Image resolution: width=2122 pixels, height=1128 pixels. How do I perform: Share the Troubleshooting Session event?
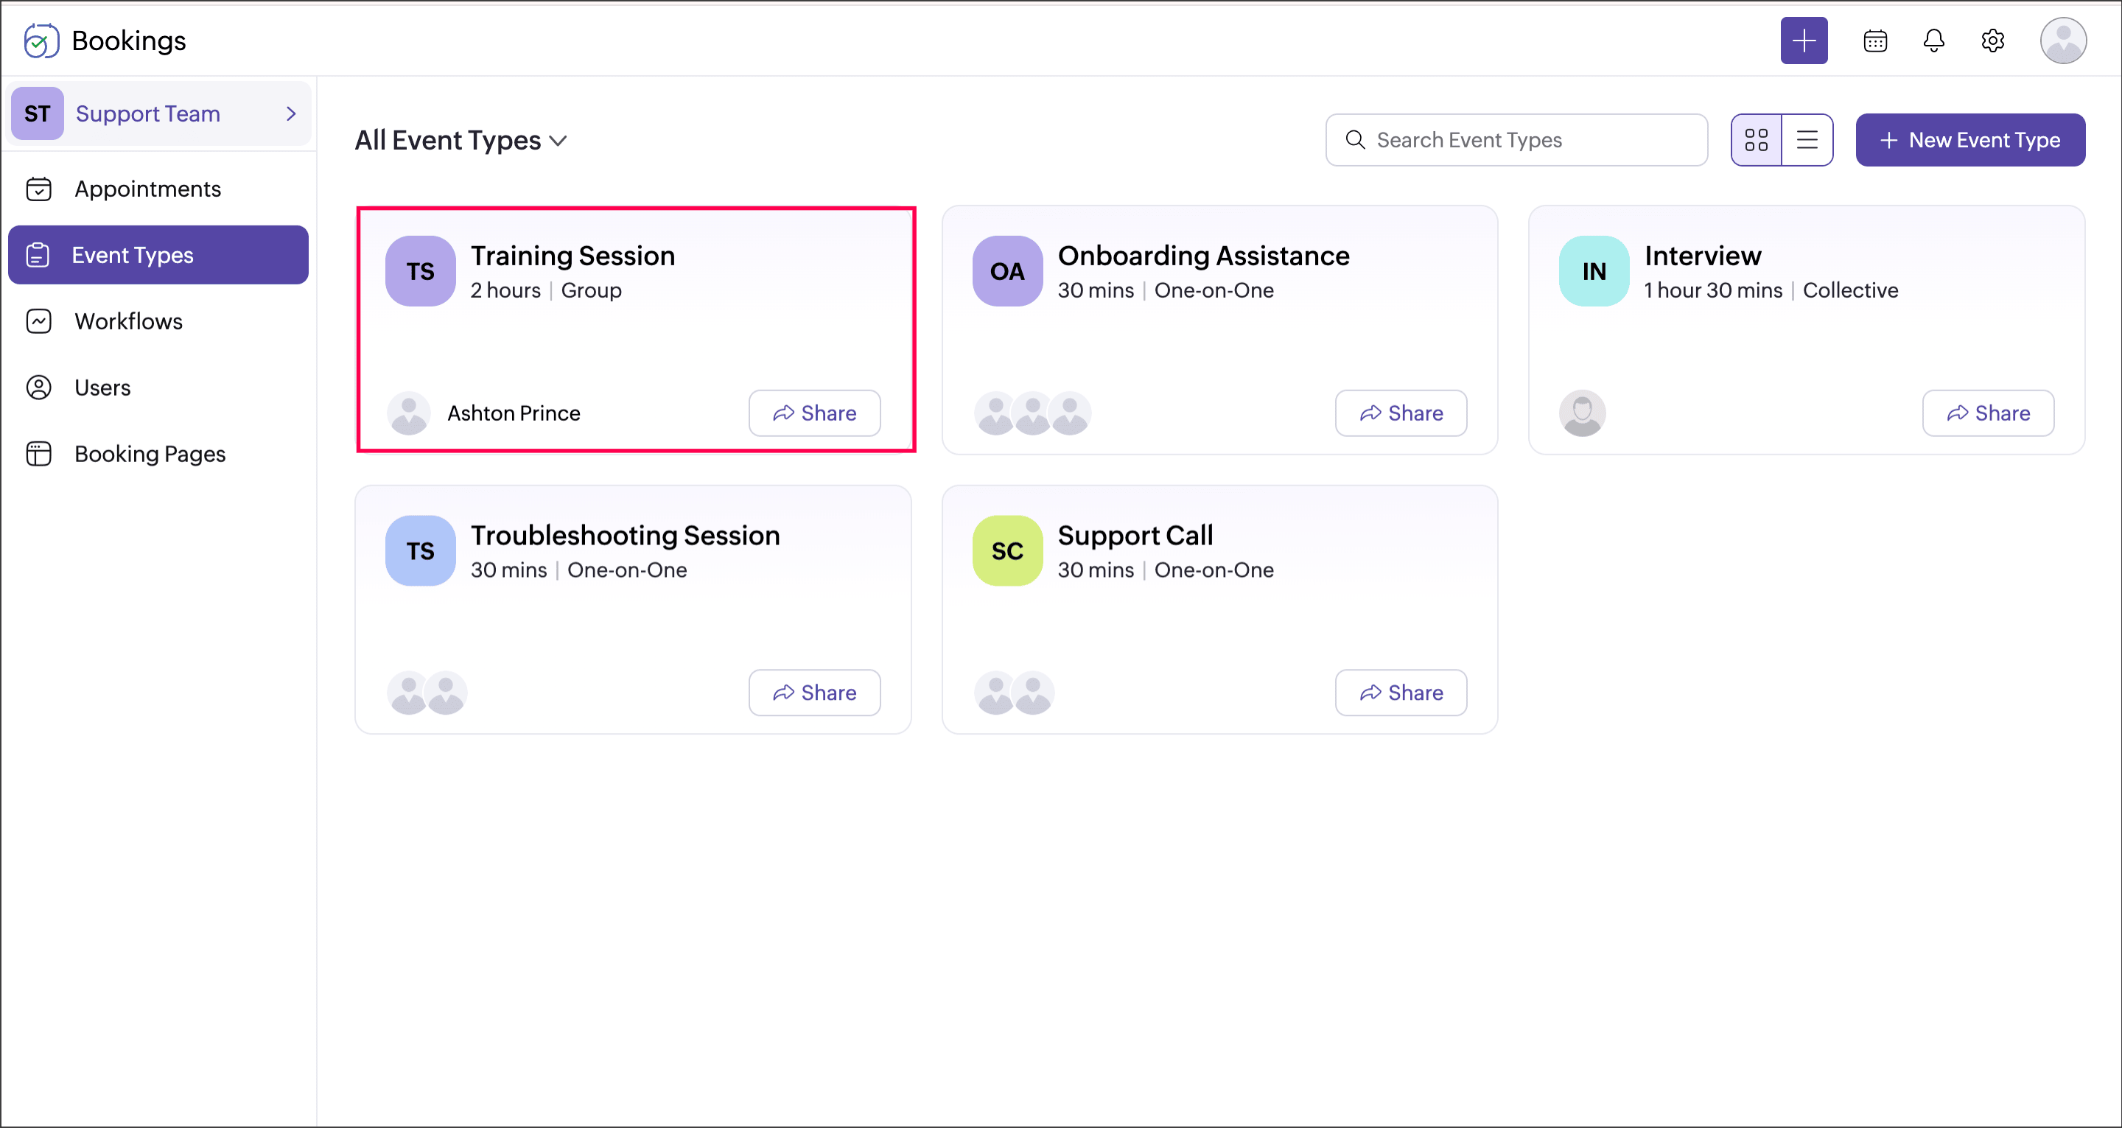point(814,692)
